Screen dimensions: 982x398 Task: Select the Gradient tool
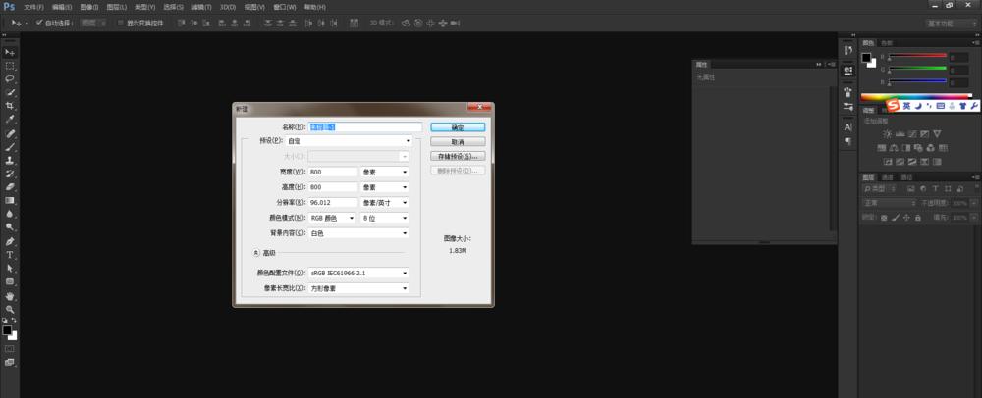point(10,201)
